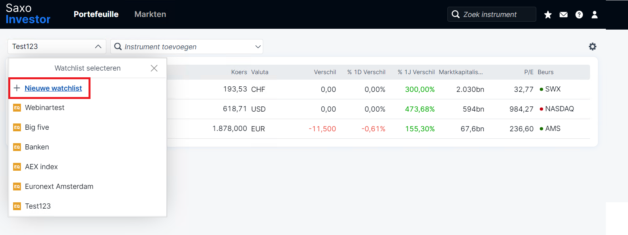Sort by the Marktkapitalis... column header
The height and width of the screenshot is (235, 628).
461,72
